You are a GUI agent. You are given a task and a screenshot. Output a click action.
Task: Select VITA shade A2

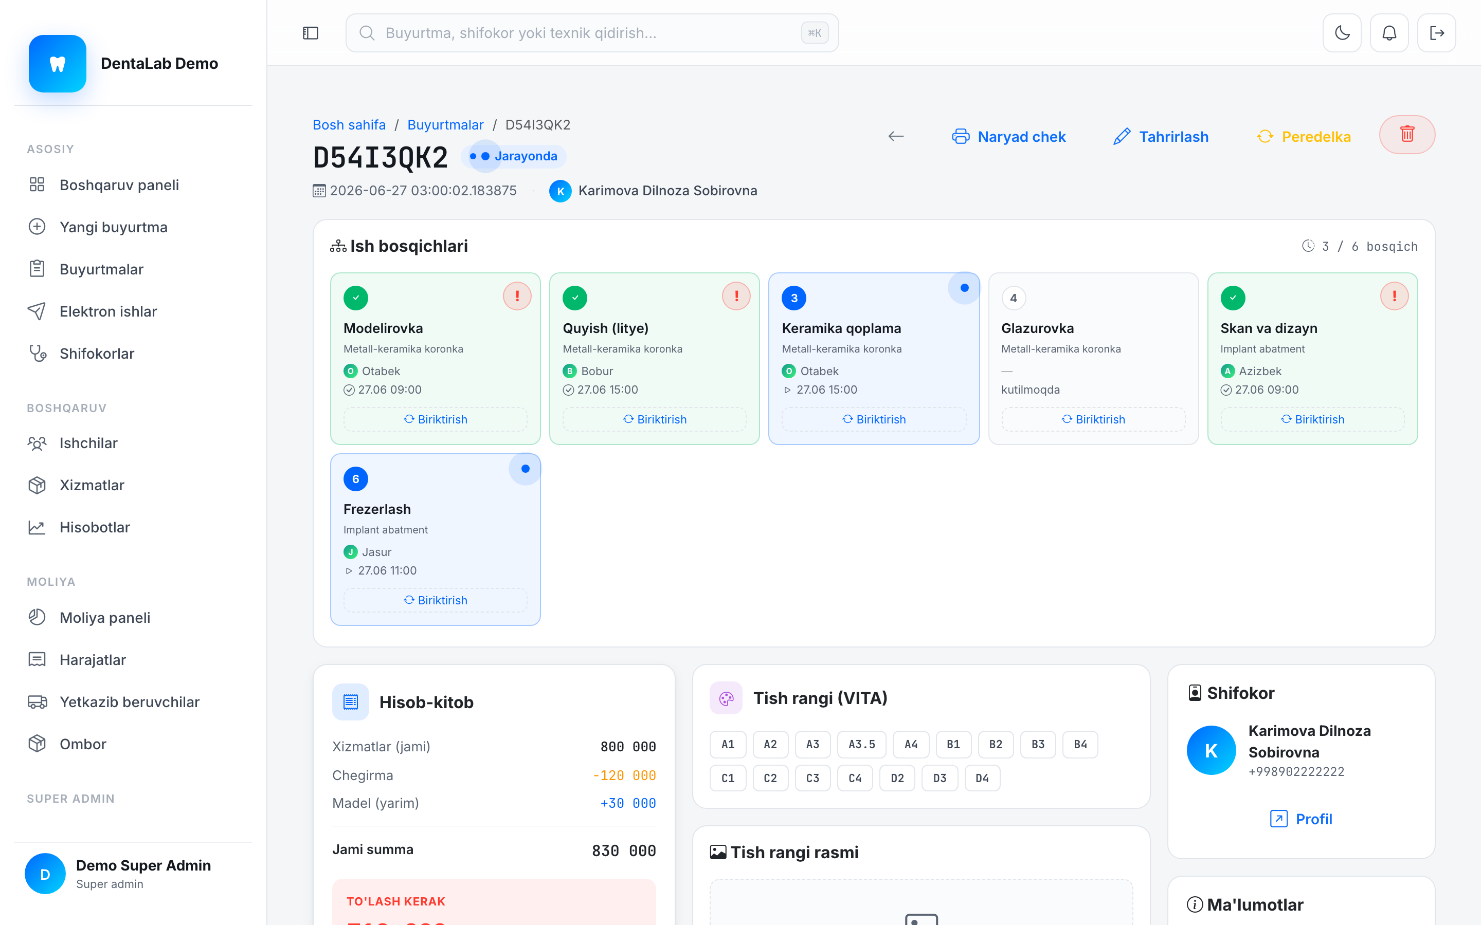point(770,745)
